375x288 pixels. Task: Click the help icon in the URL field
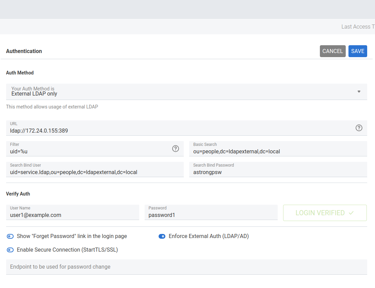tap(359, 128)
